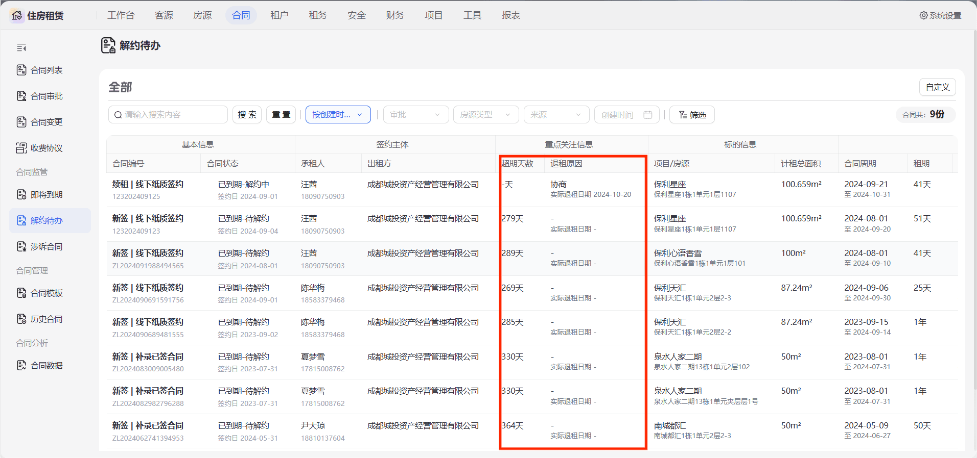The width and height of the screenshot is (977, 458).
Task: Click the 收费协议 sidebar icon
Action: [x=21, y=148]
